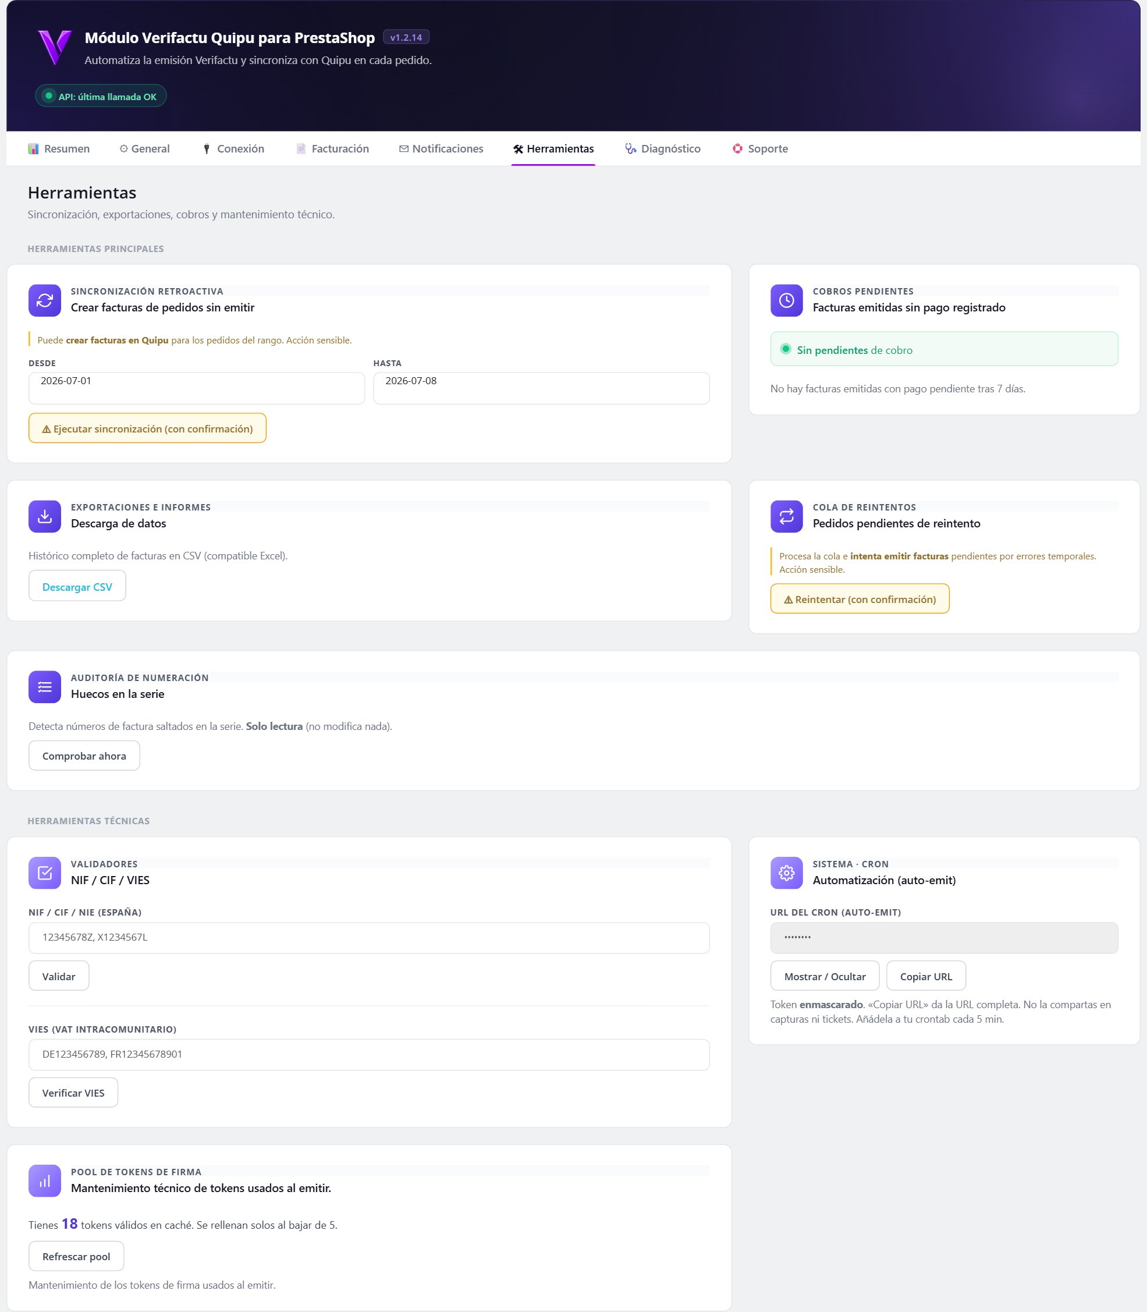
Task: Switch to the Soporte tab
Action: 761,148
